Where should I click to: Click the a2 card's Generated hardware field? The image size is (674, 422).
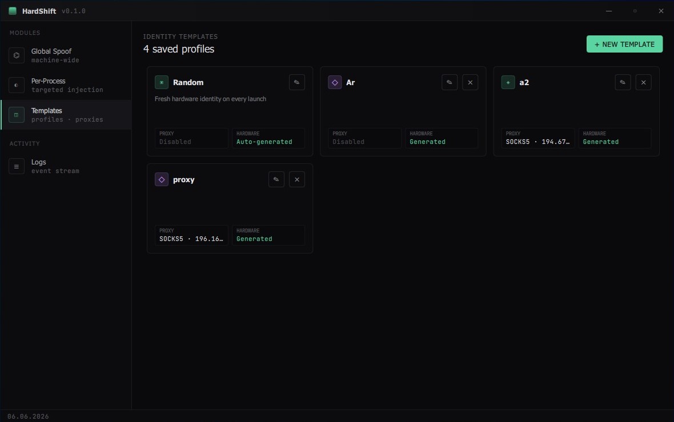(615, 138)
